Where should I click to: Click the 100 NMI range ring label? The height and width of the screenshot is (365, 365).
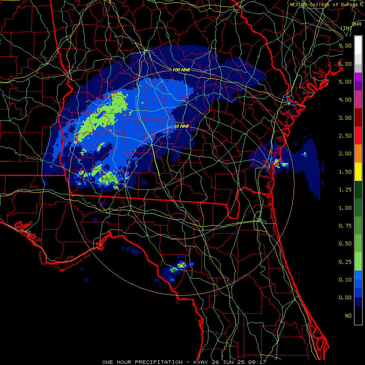(181, 70)
